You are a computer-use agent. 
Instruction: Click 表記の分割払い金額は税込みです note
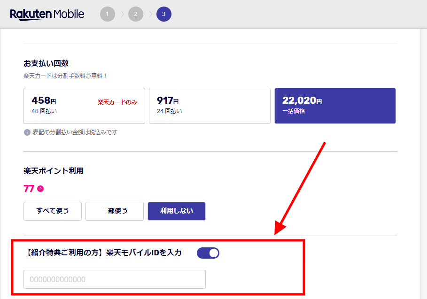click(x=75, y=132)
